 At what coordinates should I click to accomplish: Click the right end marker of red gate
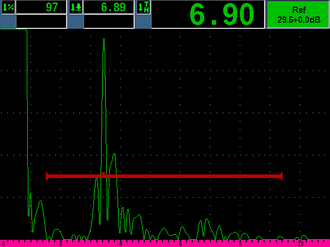click(x=281, y=176)
